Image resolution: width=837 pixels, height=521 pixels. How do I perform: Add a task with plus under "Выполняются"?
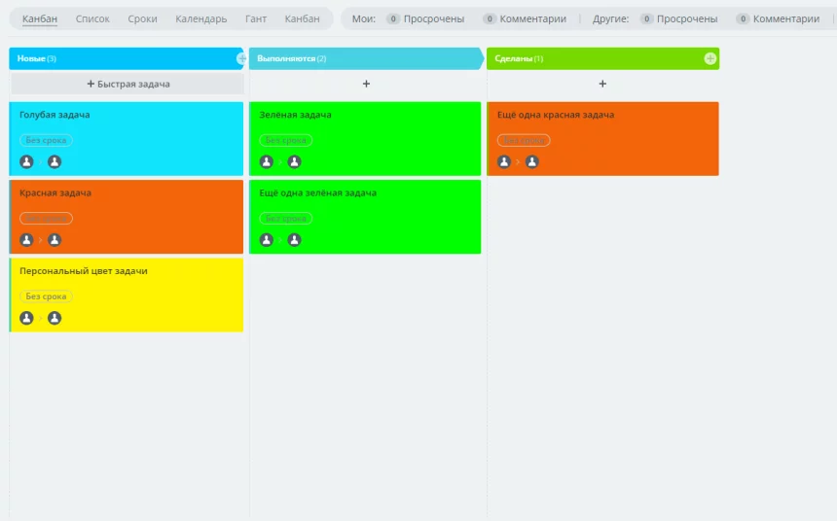[x=366, y=85]
